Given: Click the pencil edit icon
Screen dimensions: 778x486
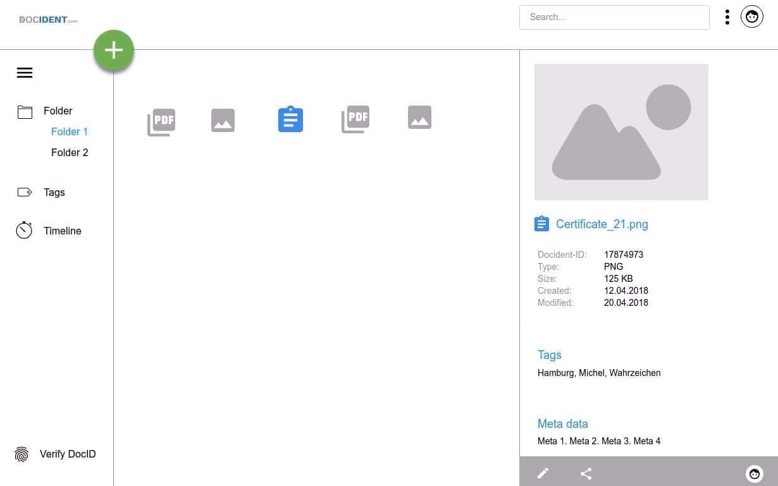Looking at the screenshot, I should 543,473.
